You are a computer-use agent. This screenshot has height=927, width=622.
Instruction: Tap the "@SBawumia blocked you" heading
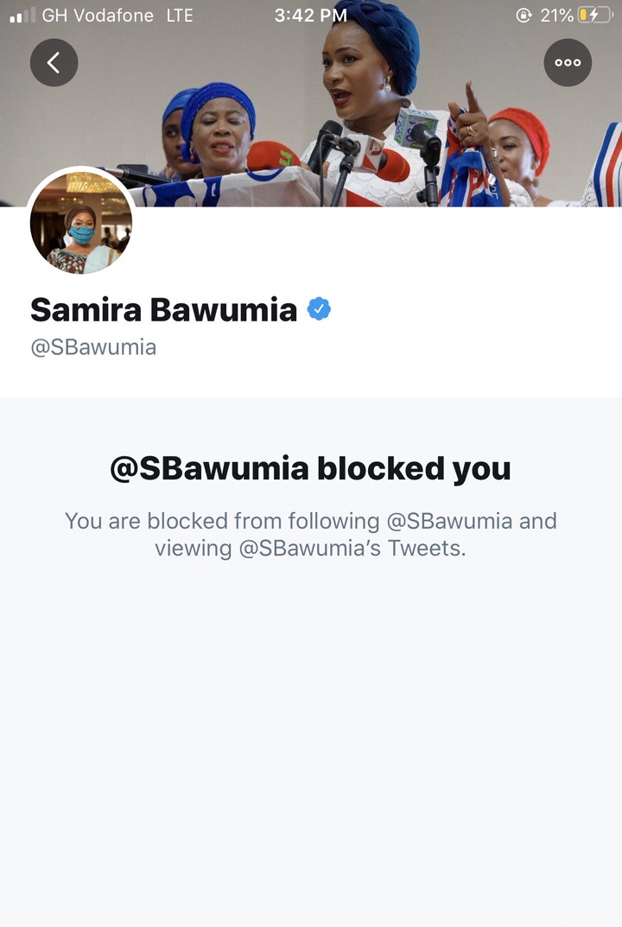pyautogui.click(x=310, y=469)
